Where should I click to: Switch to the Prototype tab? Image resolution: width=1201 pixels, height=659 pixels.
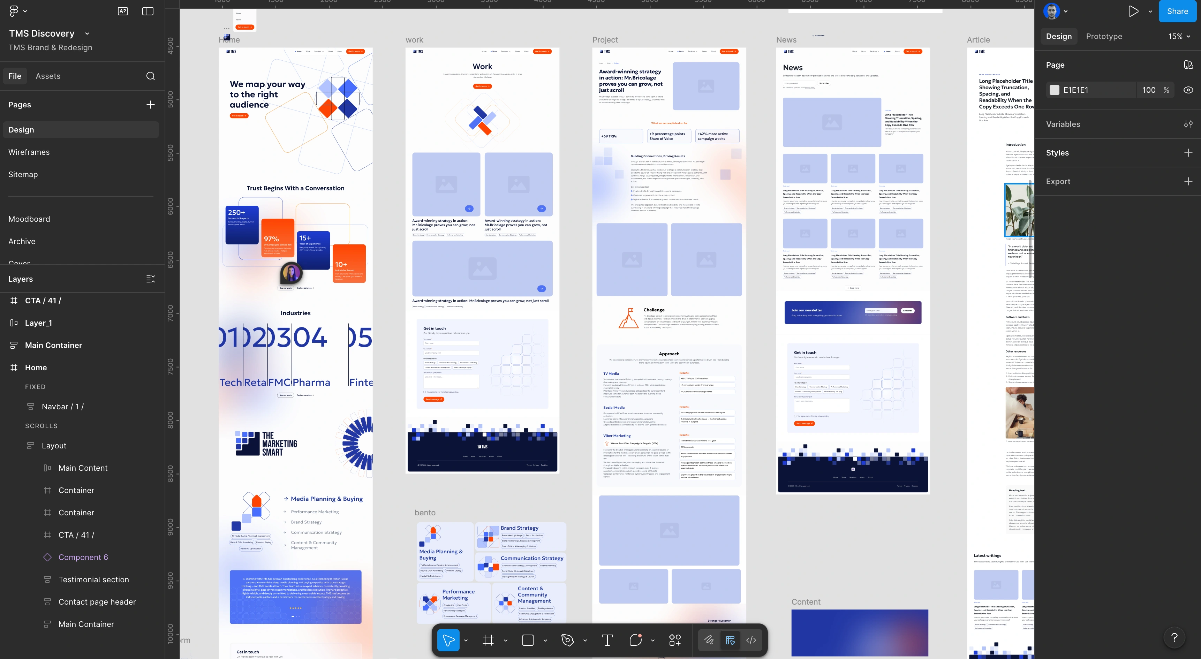[1104, 36]
